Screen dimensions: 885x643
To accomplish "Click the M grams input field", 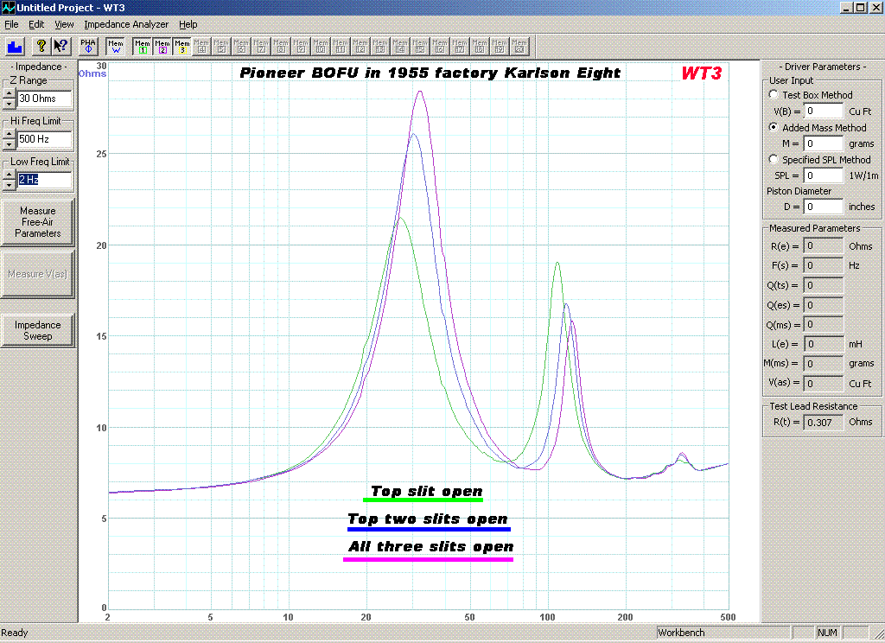I will pyautogui.click(x=824, y=143).
